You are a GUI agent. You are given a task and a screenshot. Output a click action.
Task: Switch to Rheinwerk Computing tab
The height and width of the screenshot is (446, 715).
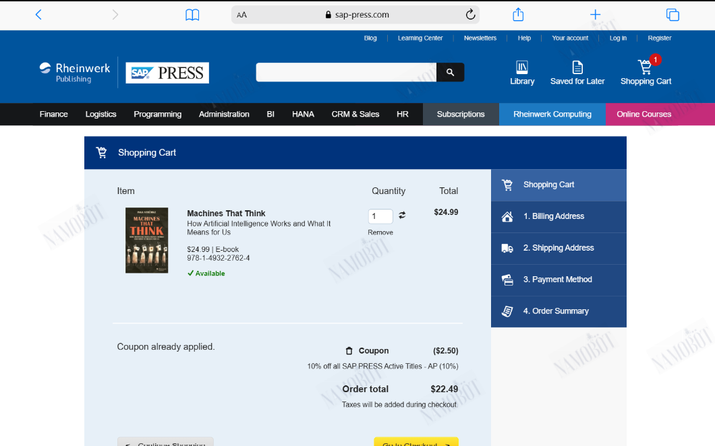tap(552, 115)
